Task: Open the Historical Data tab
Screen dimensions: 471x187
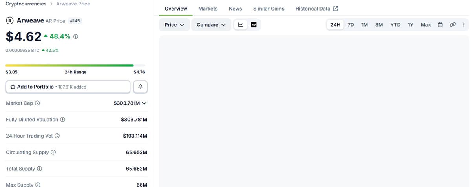Action: 317,9
